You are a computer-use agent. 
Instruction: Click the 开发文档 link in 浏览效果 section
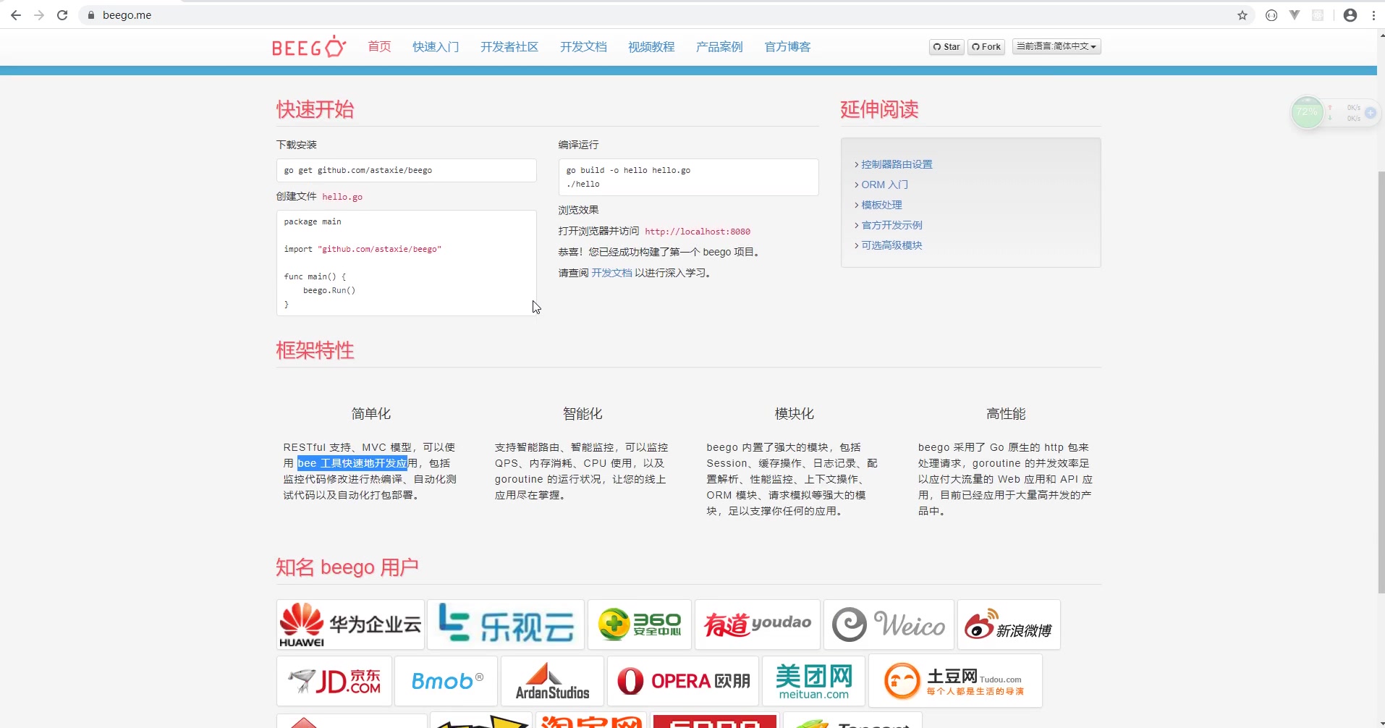click(611, 273)
